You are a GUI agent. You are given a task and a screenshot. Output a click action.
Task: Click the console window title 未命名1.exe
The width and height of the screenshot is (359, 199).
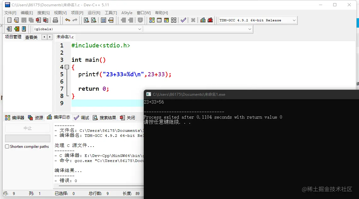point(189,94)
